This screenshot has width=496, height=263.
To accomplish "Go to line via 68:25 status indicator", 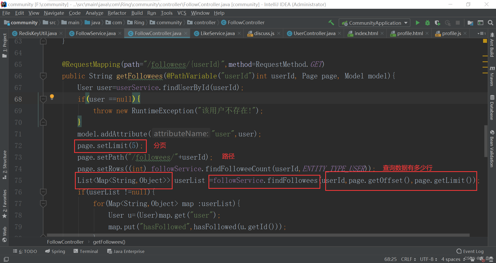I will 390,259.
